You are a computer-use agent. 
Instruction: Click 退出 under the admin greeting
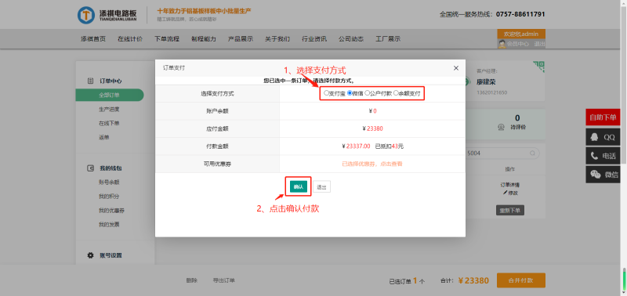coord(539,44)
